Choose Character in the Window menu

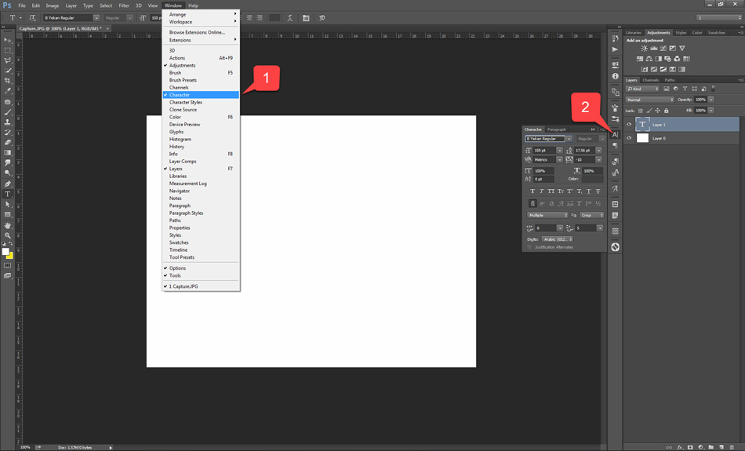pyautogui.click(x=180, y=95)
